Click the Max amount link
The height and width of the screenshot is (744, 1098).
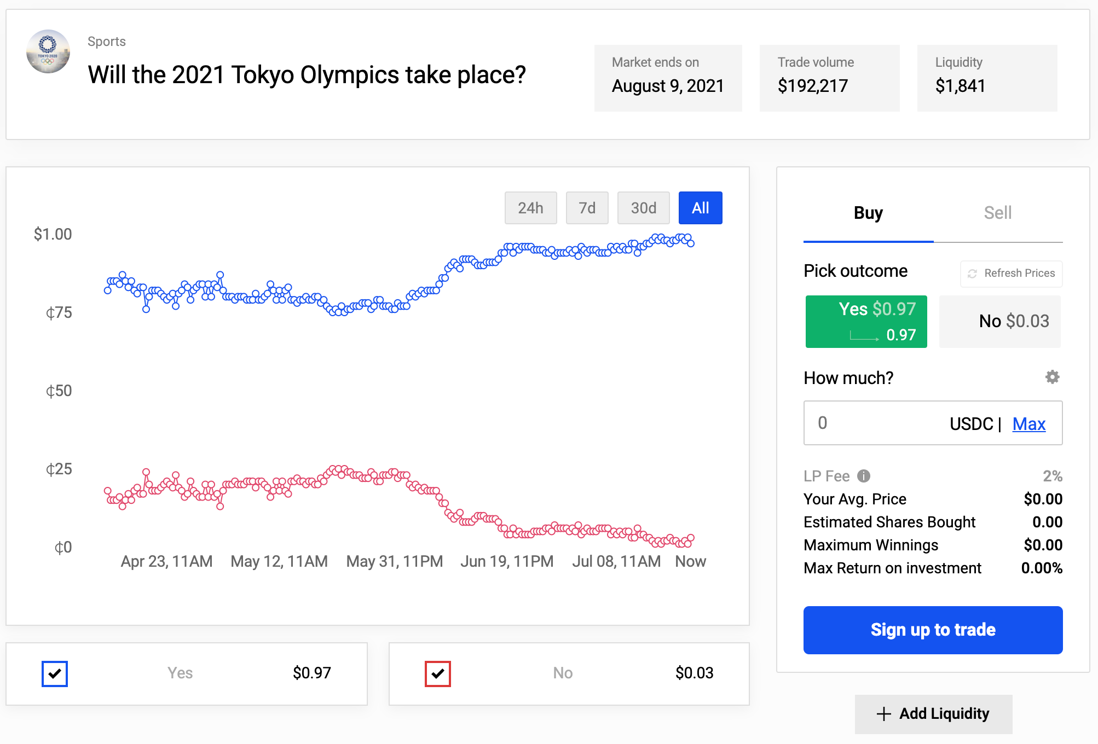pos(1028,423)
